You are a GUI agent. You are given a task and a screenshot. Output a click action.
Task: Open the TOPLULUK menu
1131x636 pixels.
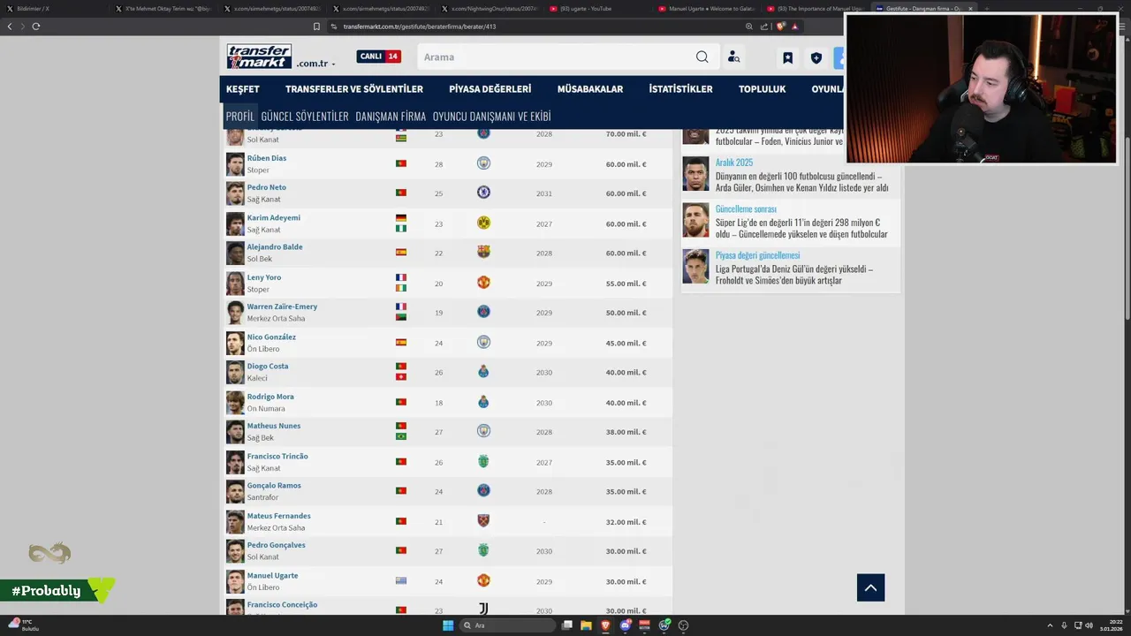point(762,89)
